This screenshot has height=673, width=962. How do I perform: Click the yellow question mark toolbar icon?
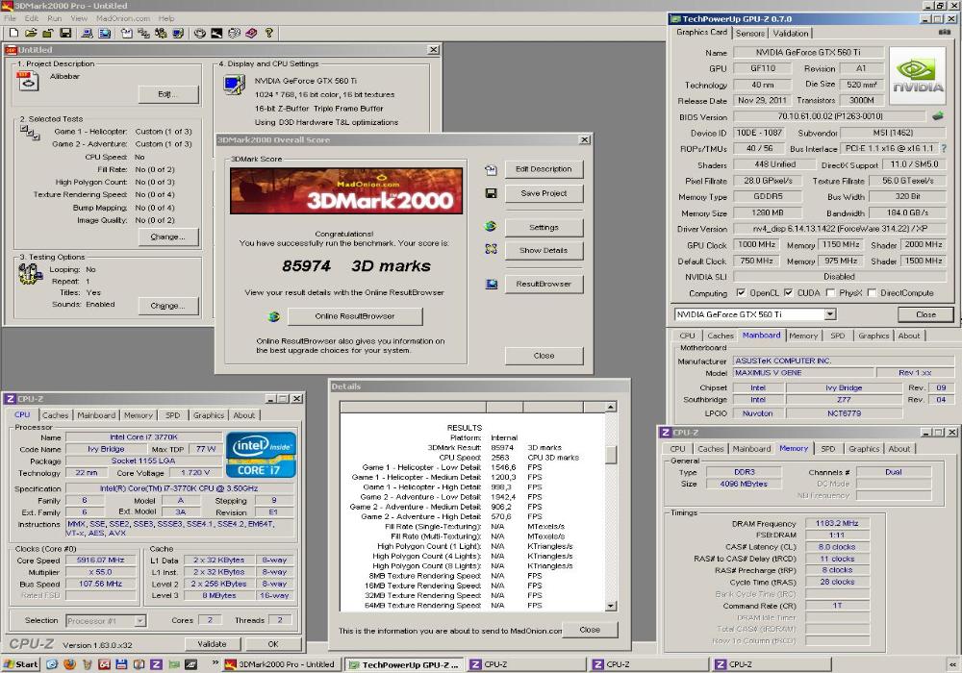click(x=268, y=33)
